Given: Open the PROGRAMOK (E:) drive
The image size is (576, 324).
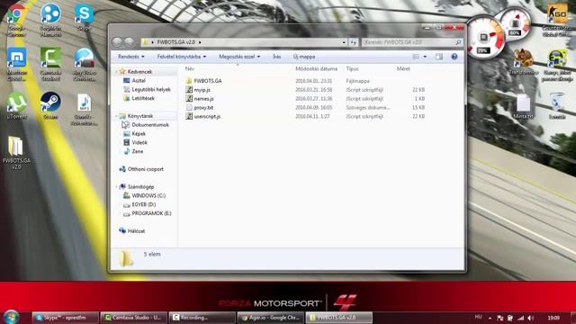Looking at the screenshot, I should tap(151, 213).
